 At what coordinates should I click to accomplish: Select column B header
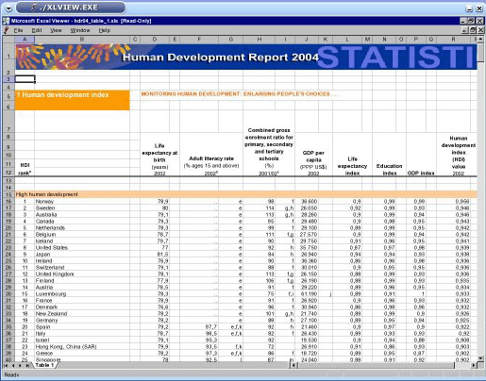(82, 40)
